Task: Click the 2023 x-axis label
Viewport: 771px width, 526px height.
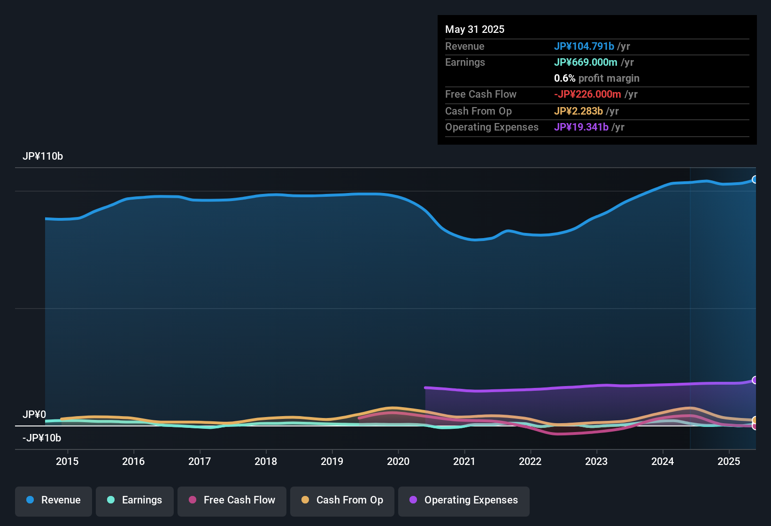Action: click(596, 461)
